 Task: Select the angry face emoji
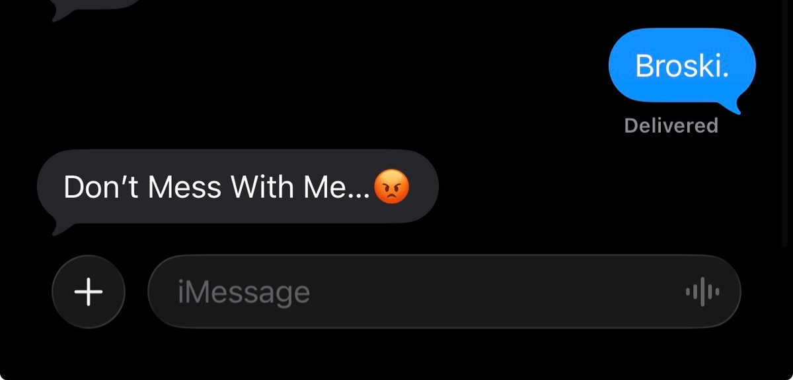(392, 187)
